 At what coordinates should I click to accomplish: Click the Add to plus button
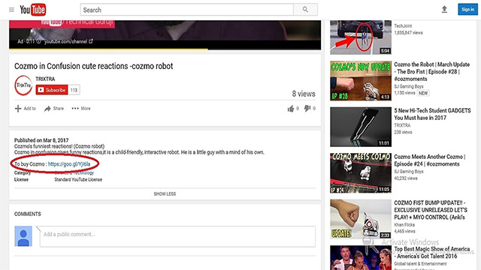[25, 108]
